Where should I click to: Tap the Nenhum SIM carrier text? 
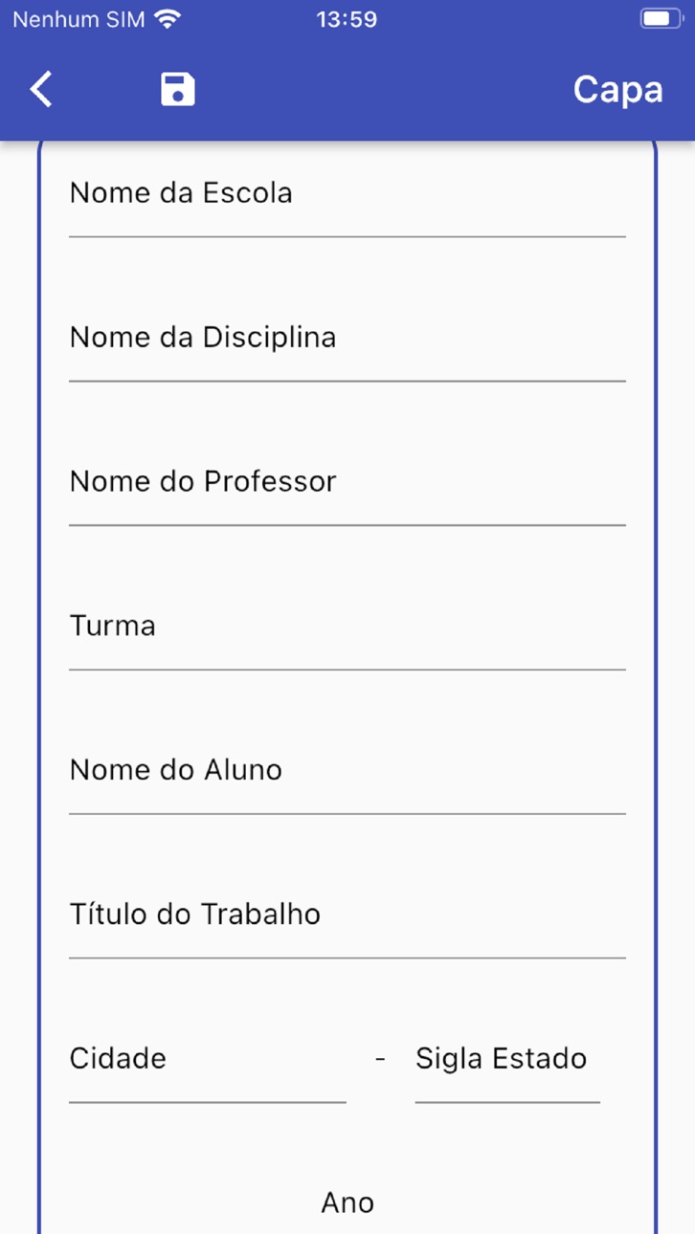78,19
